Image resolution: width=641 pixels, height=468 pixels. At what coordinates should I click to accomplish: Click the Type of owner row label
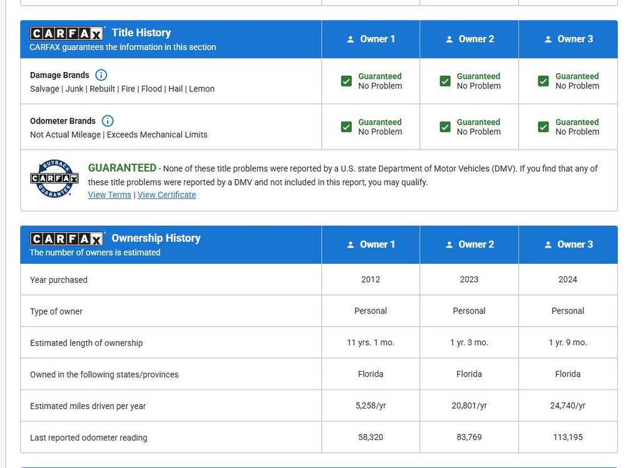tap(56, 311)
